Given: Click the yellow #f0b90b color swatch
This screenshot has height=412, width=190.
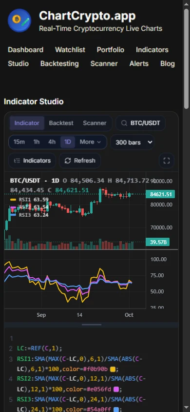Looking at the screenshot, I should coord(113,370).
